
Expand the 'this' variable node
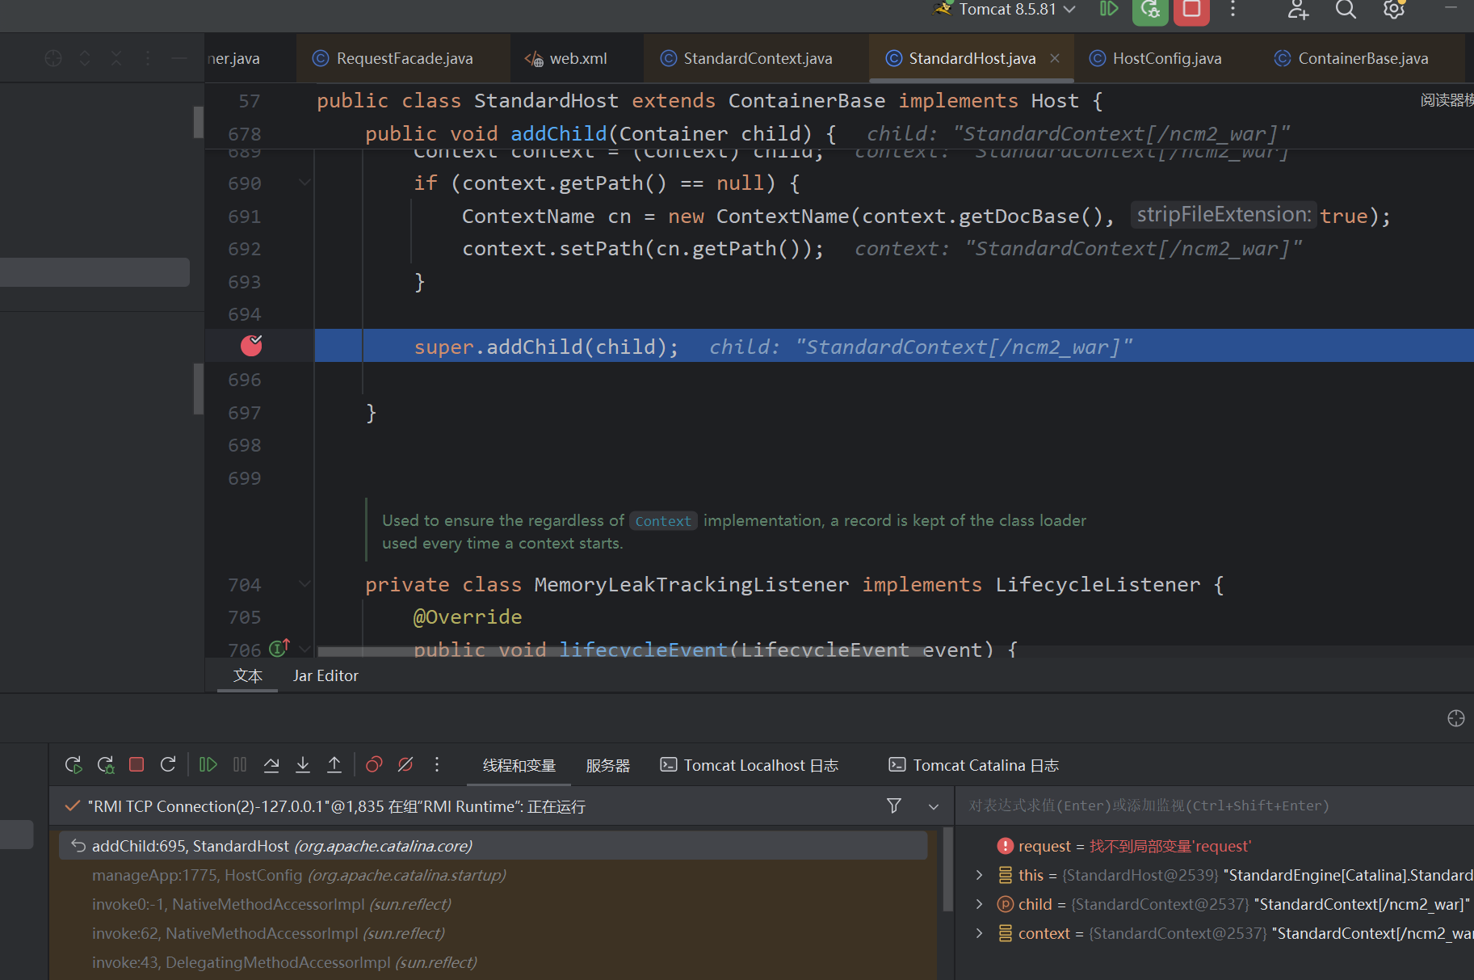coord(979,875)
